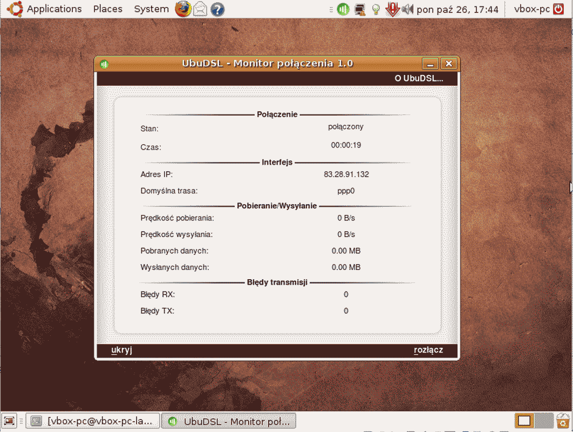Open the UbuDSL window menu icon in title bar

pyautogui.click(x=104, y=64)
